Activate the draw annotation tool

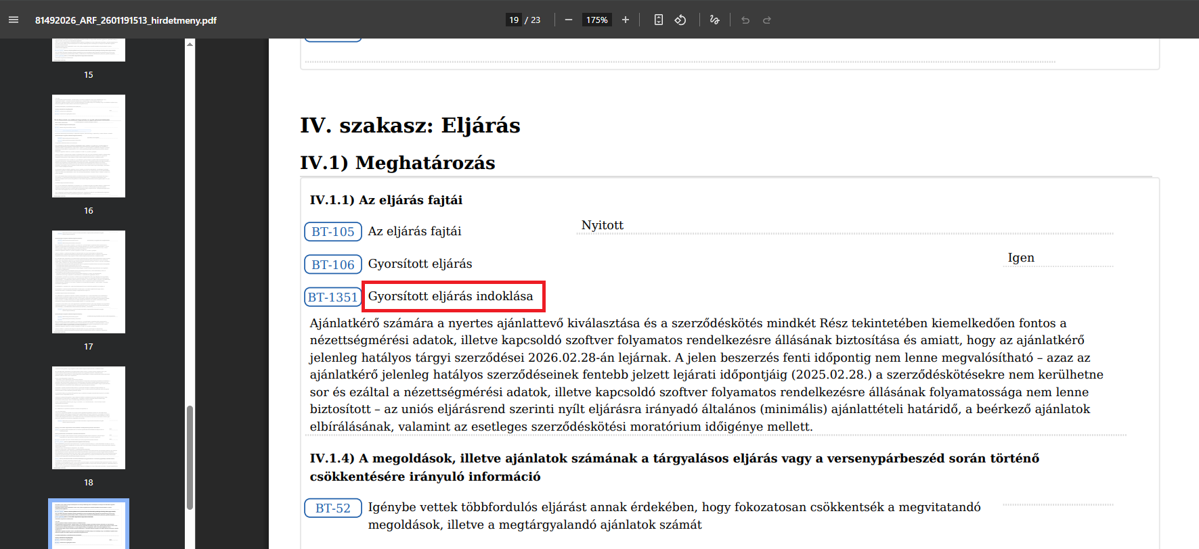[x=714, y=20]
